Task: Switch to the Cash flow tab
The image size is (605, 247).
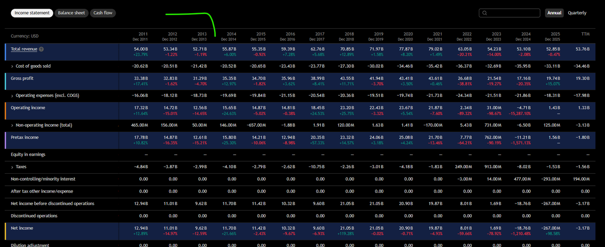Action: point(103,13)
